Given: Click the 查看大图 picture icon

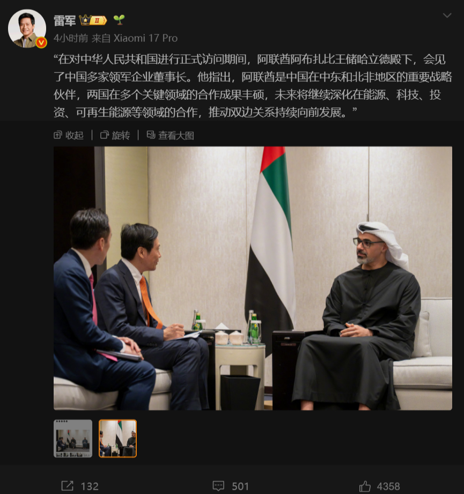Looking at the screenshot, I should click(x=151, y=135).
